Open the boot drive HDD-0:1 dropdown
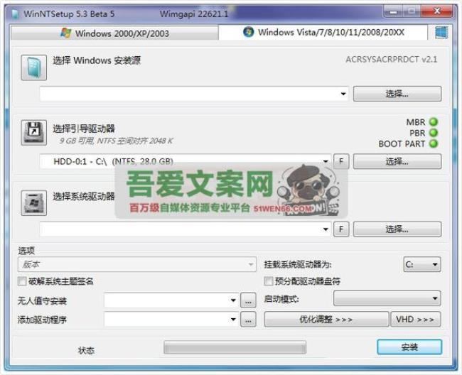 tap(326, 161)
